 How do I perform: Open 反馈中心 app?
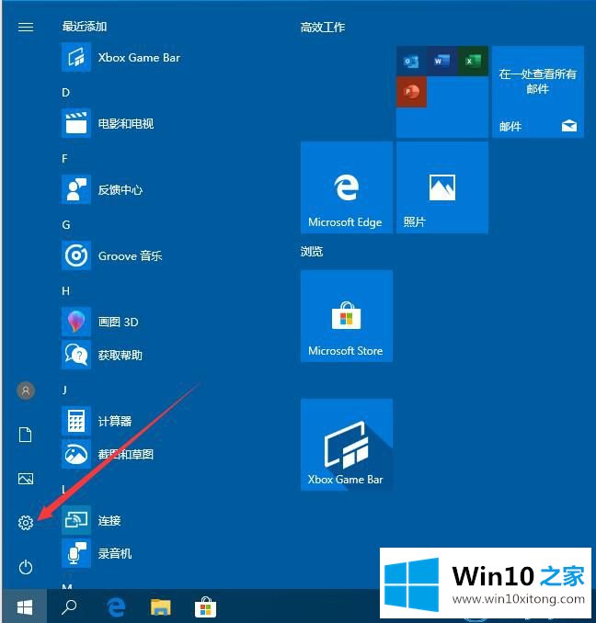(x=102, y=189)
